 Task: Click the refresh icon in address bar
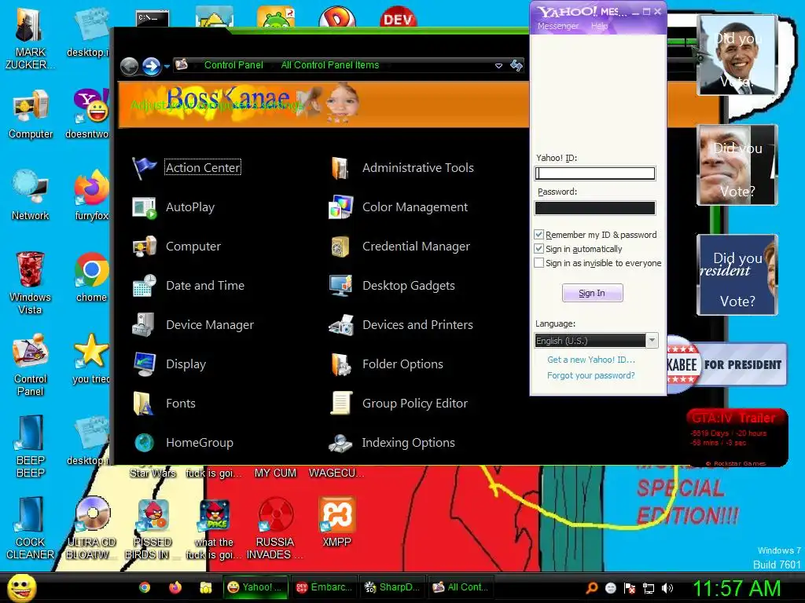click(x=516, y=66)
